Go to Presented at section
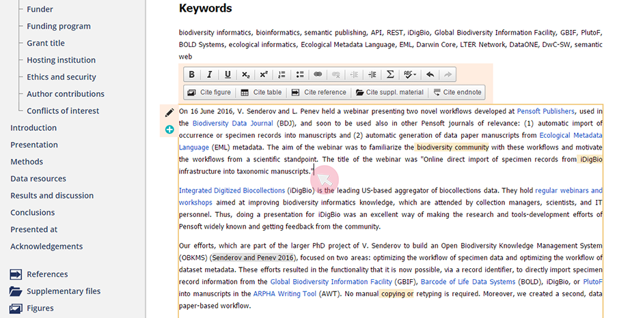This screenshot has height=318, width=632. pyautogui.click(x=34, y=229)
